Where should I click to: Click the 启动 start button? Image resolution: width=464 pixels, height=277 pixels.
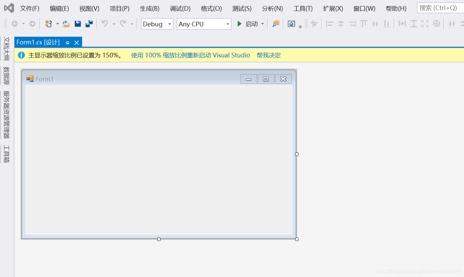tap(247, 24)
